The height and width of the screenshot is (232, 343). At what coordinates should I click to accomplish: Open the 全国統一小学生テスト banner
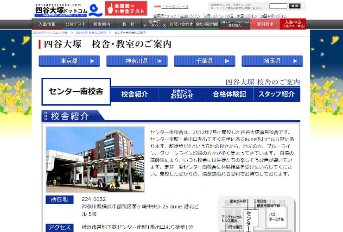(126, 8)
